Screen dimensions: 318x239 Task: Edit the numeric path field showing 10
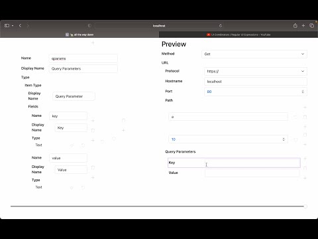click(x=228, y=139)
